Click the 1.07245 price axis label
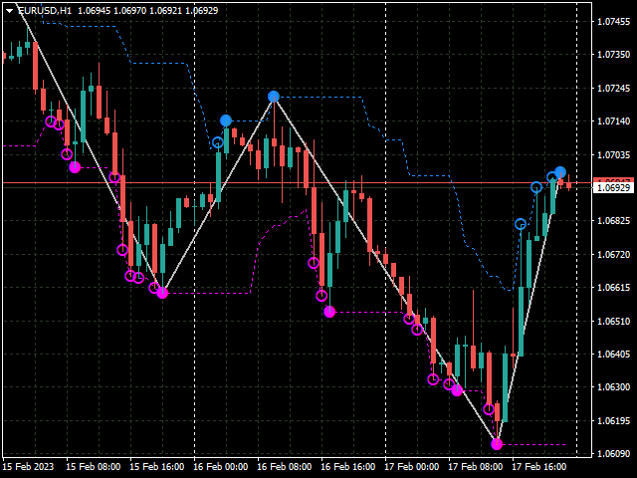The image size is (637, 478). 613,89
